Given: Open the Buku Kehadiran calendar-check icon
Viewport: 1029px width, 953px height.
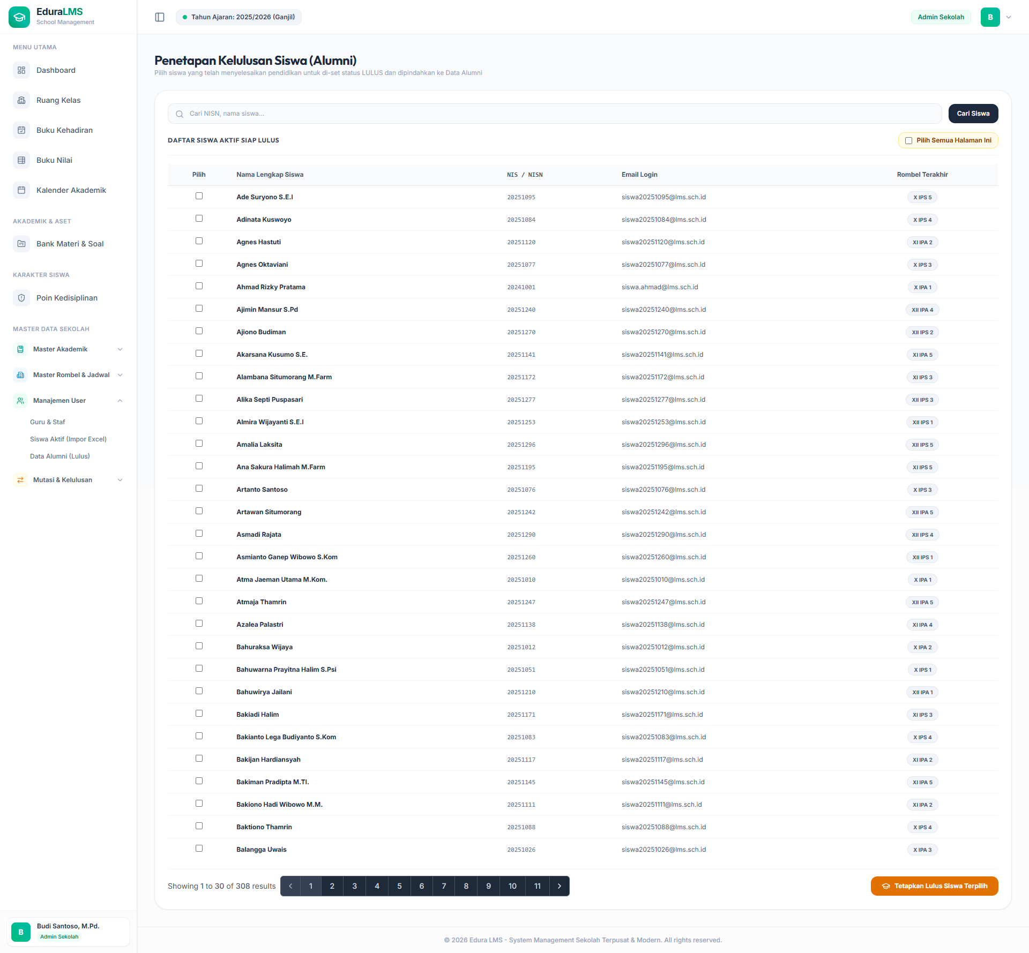Looking at the screenshot, I should point(21,130).
